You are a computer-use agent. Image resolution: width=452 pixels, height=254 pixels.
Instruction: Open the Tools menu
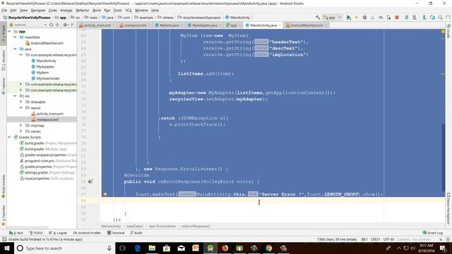(x=118, y=10)
